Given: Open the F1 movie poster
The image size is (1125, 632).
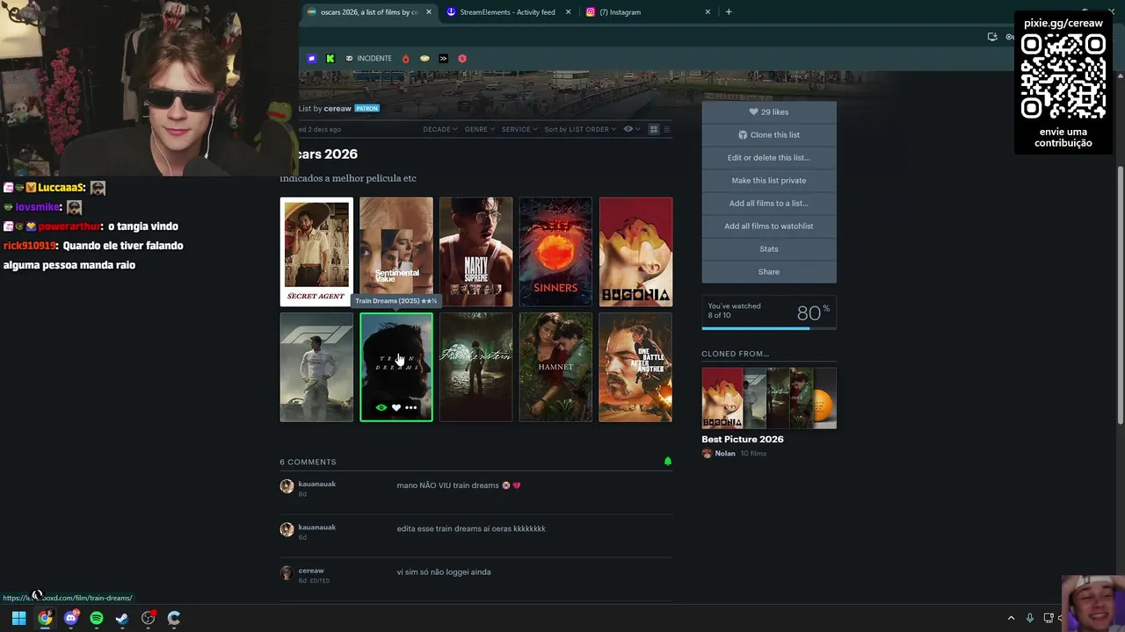Looking at the screenshot, I should click(x=316, y=368).
